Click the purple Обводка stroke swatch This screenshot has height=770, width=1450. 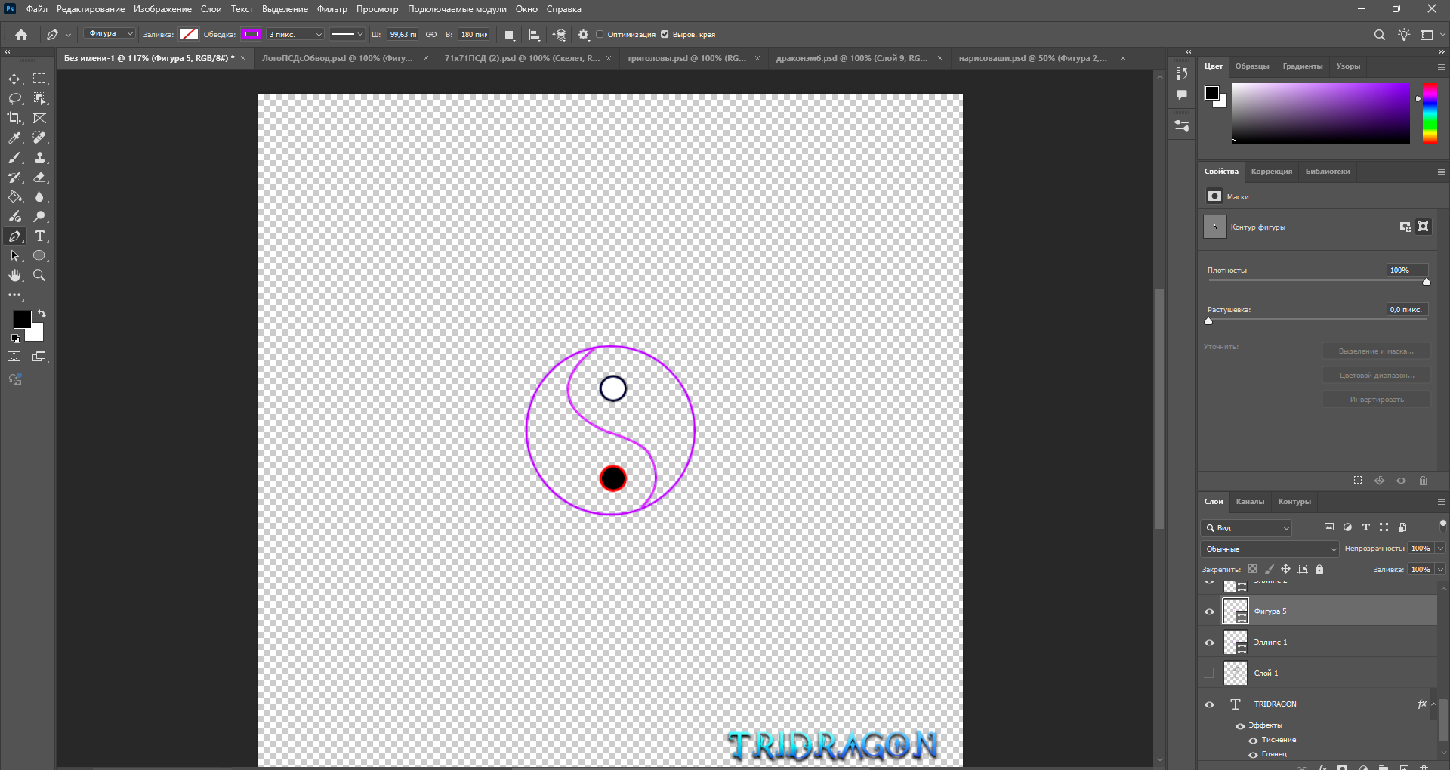tap(251, 34)
